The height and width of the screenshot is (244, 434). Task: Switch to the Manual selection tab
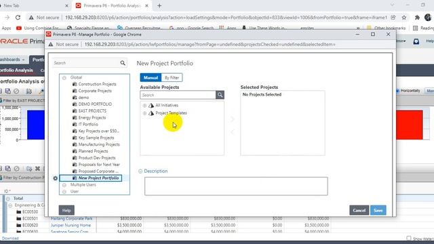click(151, 78)
